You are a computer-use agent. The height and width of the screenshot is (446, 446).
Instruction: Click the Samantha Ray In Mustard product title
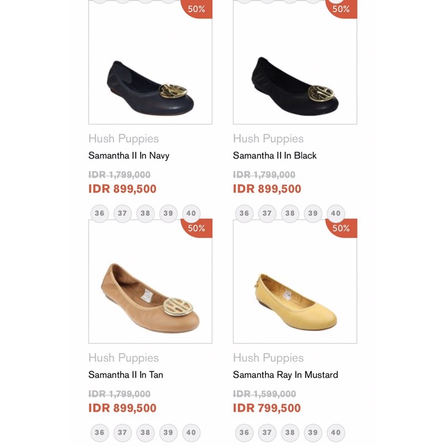285,375
